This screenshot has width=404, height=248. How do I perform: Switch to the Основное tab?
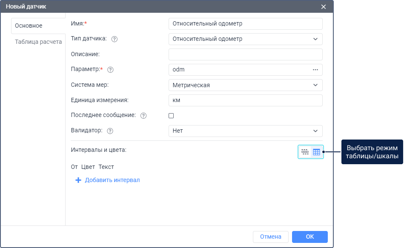[x=29, y=26]
